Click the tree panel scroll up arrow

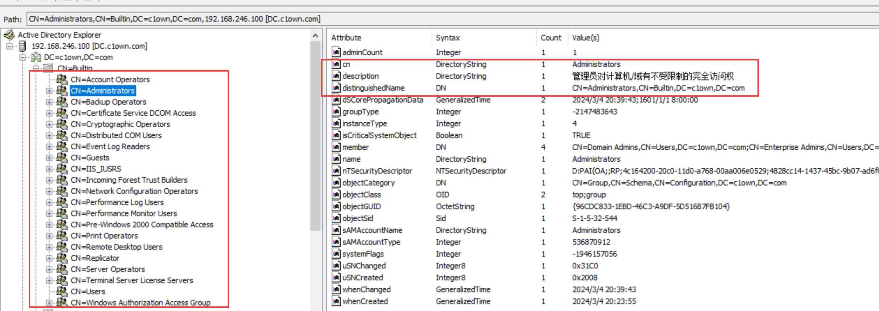(x=316, y=36)
